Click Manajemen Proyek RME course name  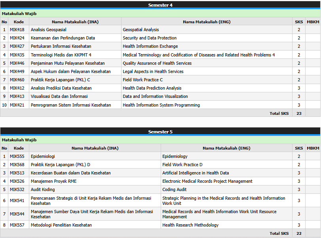[x=53, y=181]
